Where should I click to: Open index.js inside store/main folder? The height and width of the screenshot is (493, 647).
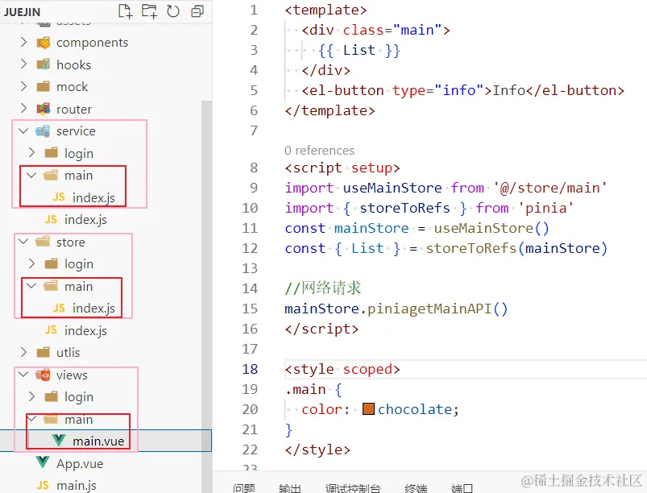click(x=93, y=309)
